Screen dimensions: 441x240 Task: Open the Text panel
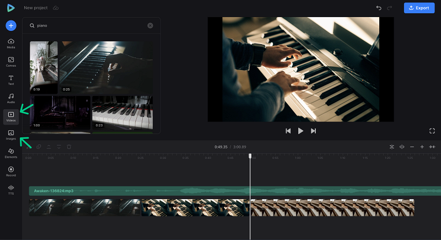coord(11,80)
